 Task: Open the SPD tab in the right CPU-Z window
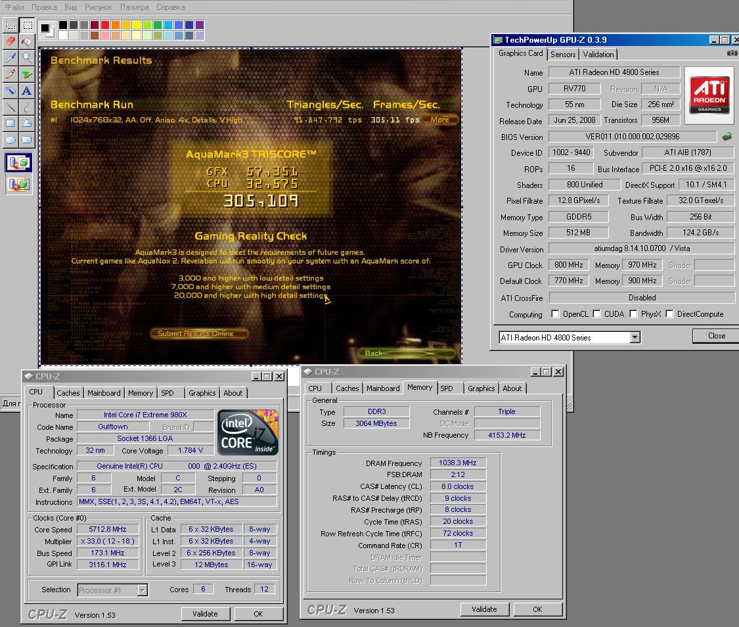click(446, 388)
